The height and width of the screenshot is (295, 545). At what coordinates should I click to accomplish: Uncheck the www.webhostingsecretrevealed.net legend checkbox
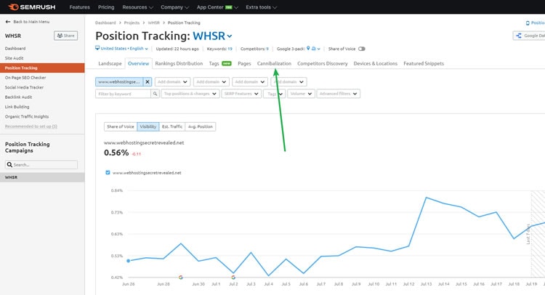point(108,172)
